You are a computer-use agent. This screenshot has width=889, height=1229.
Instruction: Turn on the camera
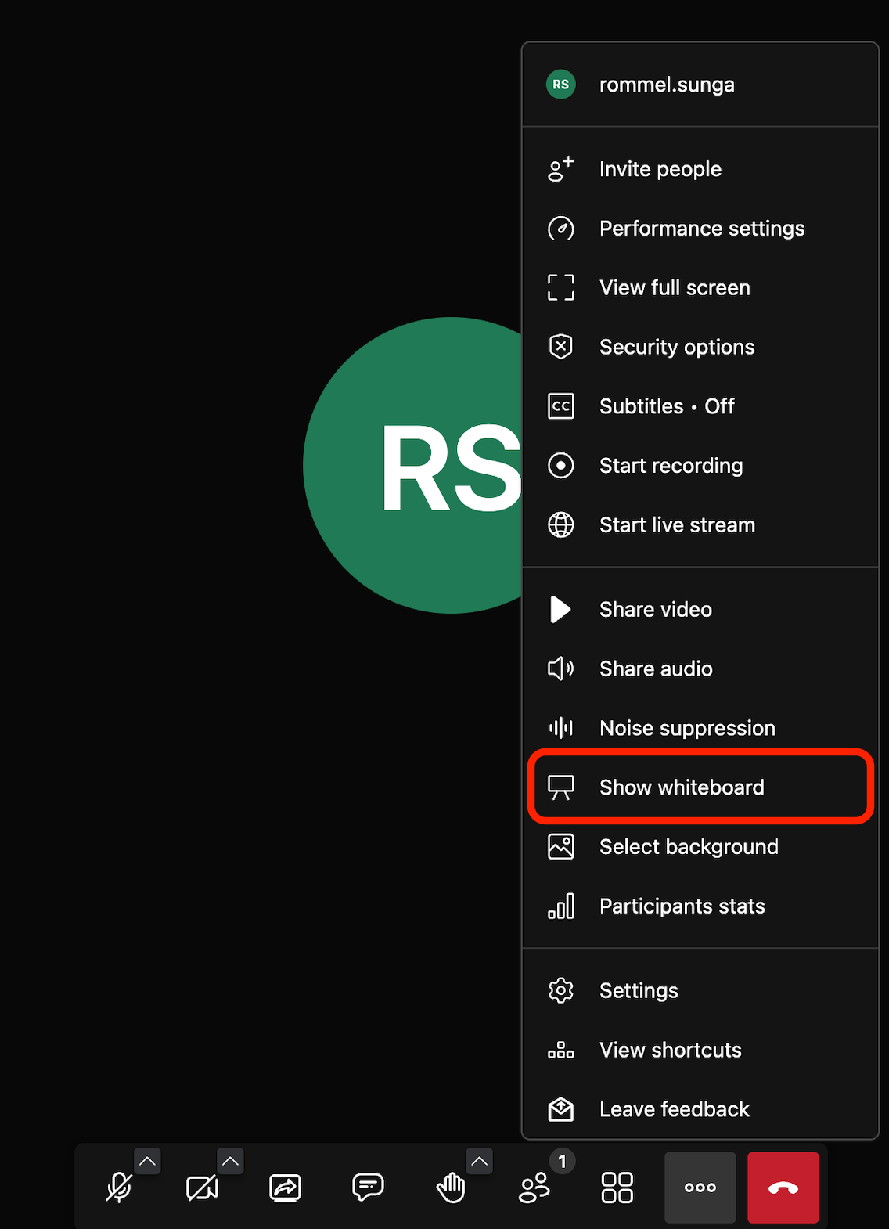pos(202,1188)
